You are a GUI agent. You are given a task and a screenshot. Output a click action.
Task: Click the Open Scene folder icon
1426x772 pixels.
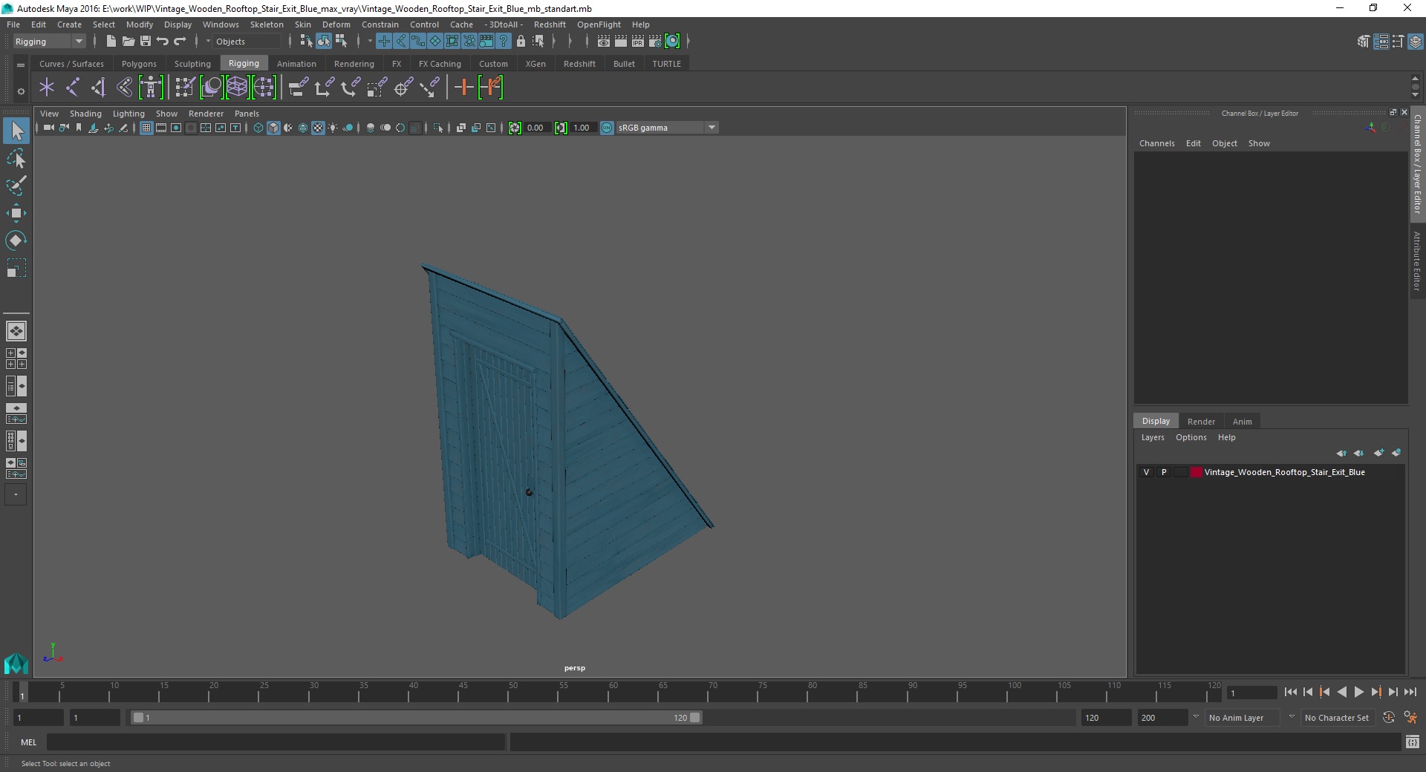point(128,42)
